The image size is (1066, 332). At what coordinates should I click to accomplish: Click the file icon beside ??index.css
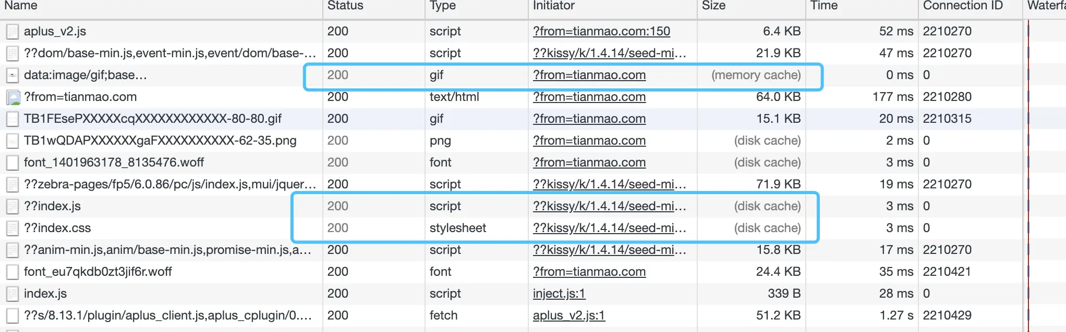[x=13, y=228]
